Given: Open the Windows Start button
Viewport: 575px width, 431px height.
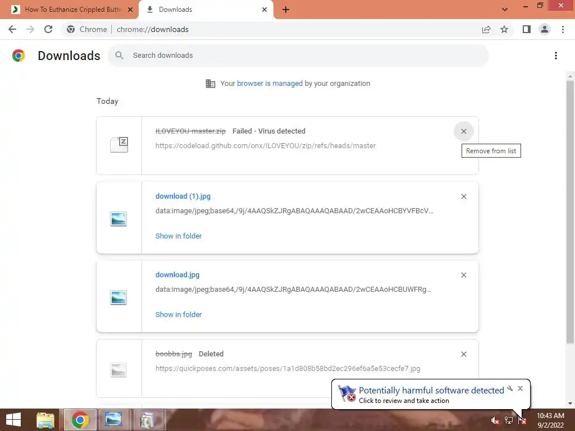Looking at the screenshot, I should (x=13, y=420).
